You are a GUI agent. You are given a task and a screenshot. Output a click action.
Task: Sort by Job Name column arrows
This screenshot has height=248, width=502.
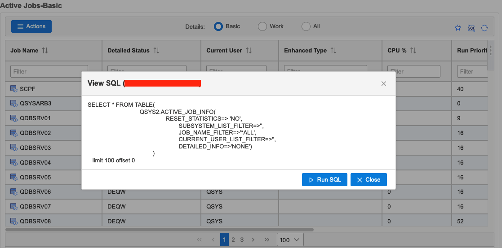[x=45, y=51]
